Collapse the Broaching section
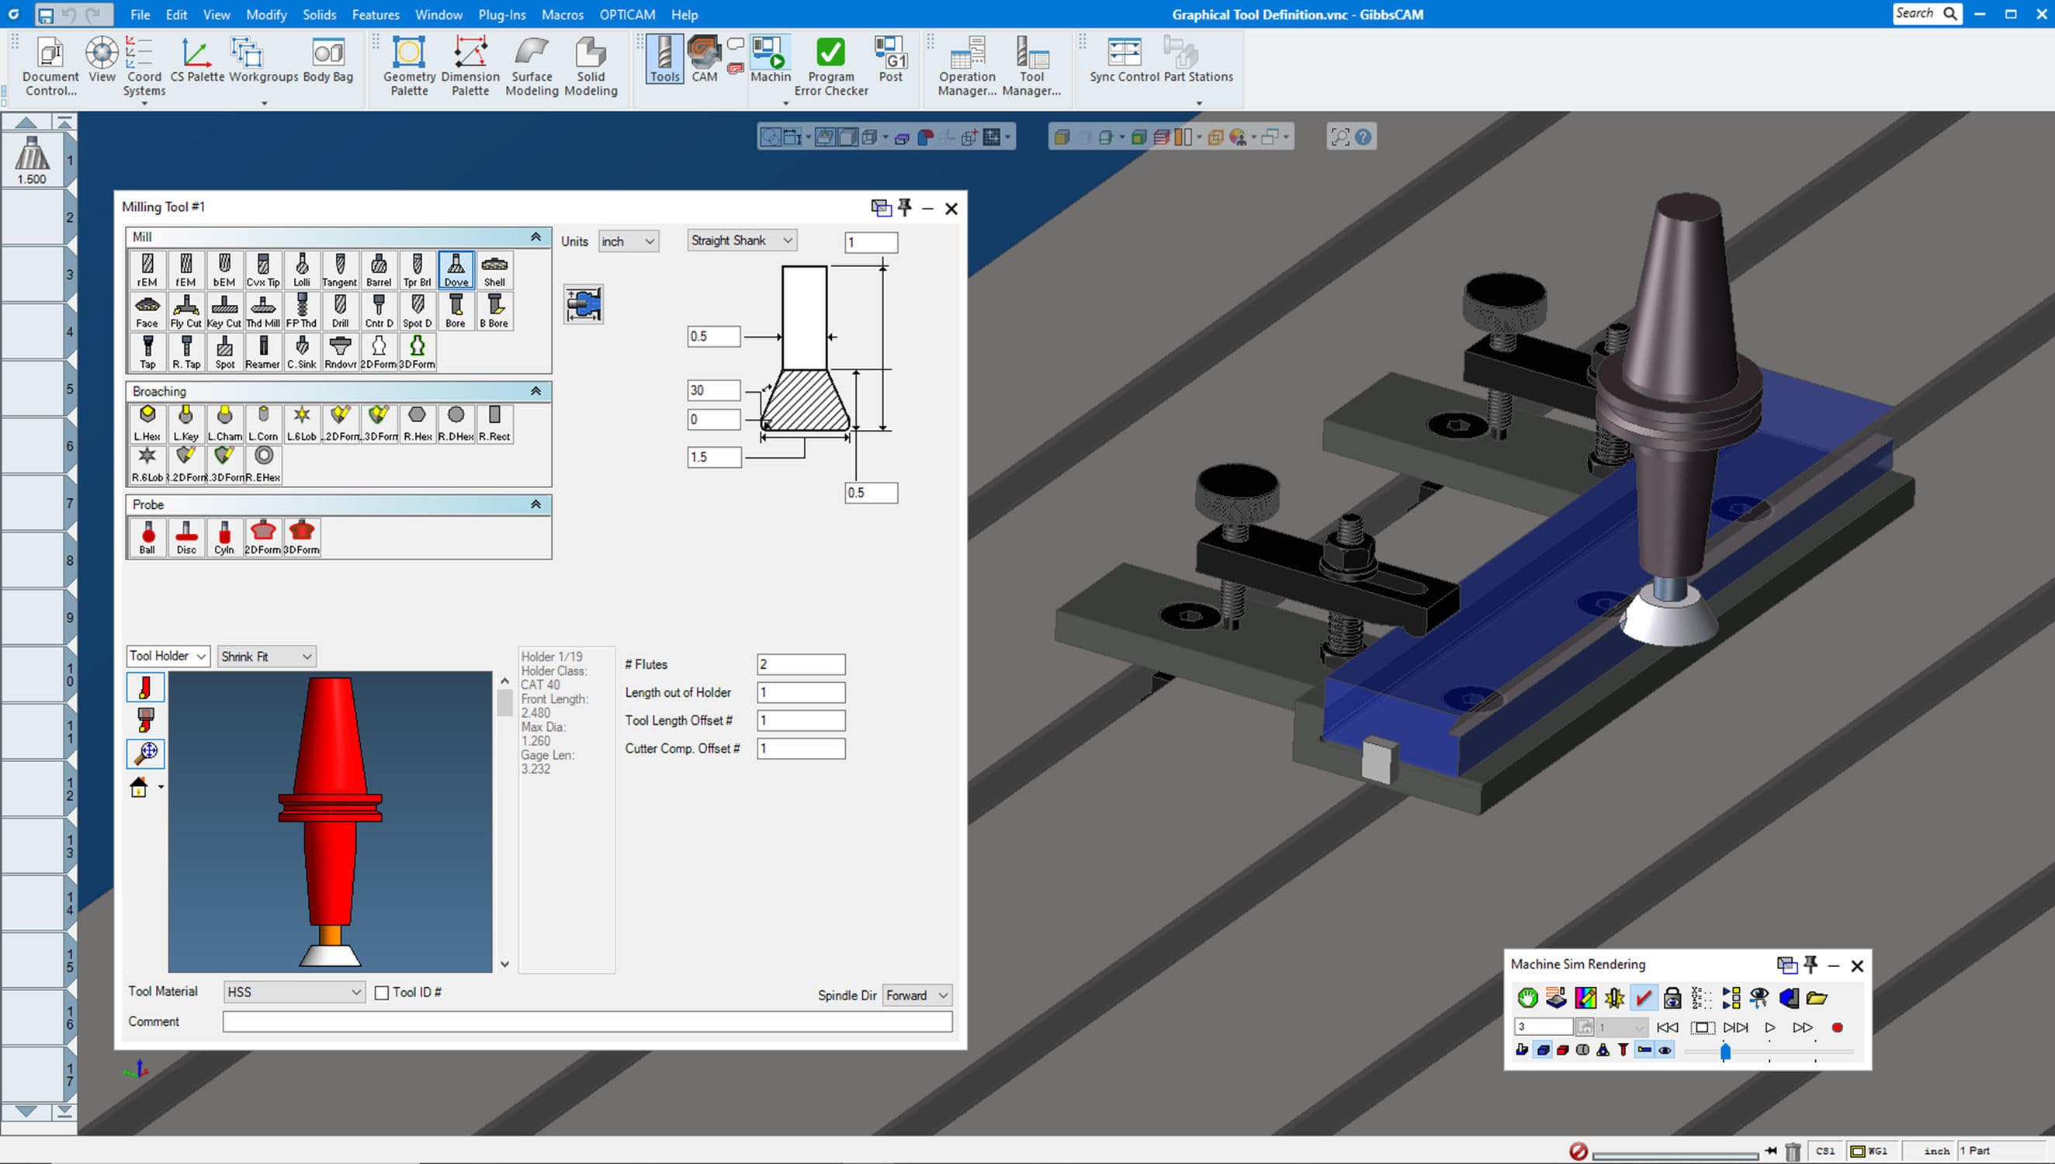The image size is (2055, 1164). 535,391
